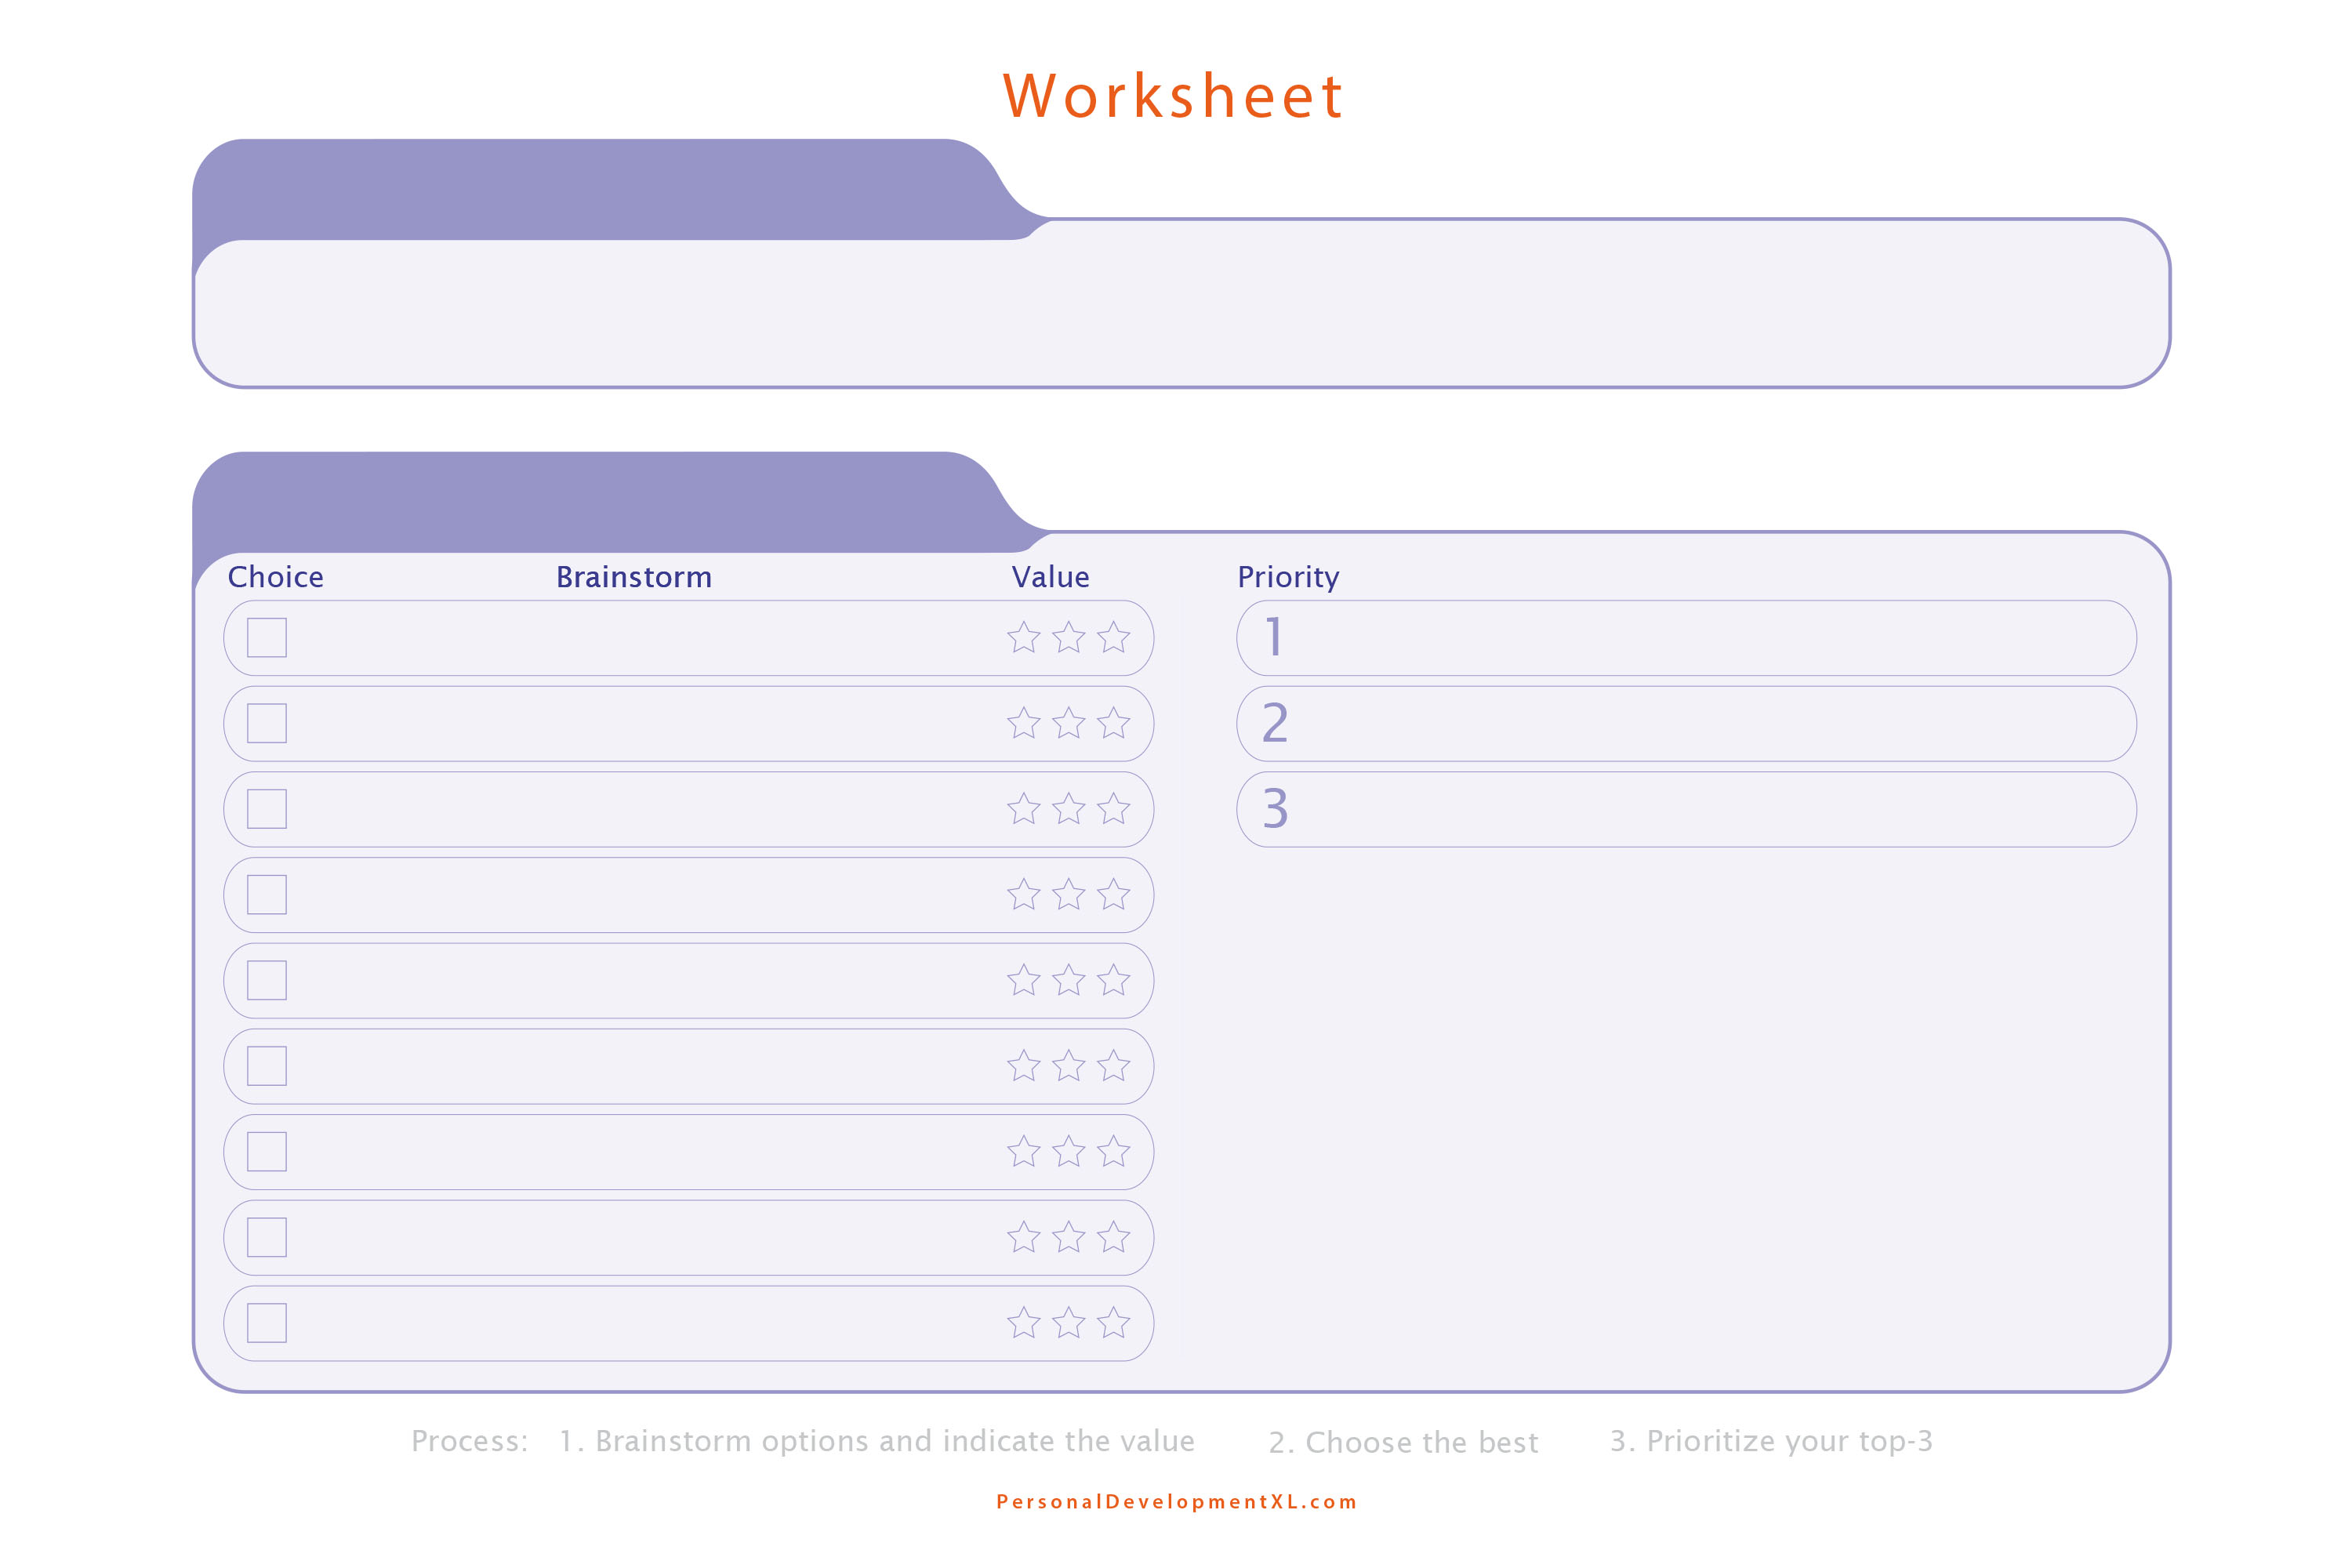
Task: Focus the Brainstorm text area in row seven
Action: [x=645, y=1152]
